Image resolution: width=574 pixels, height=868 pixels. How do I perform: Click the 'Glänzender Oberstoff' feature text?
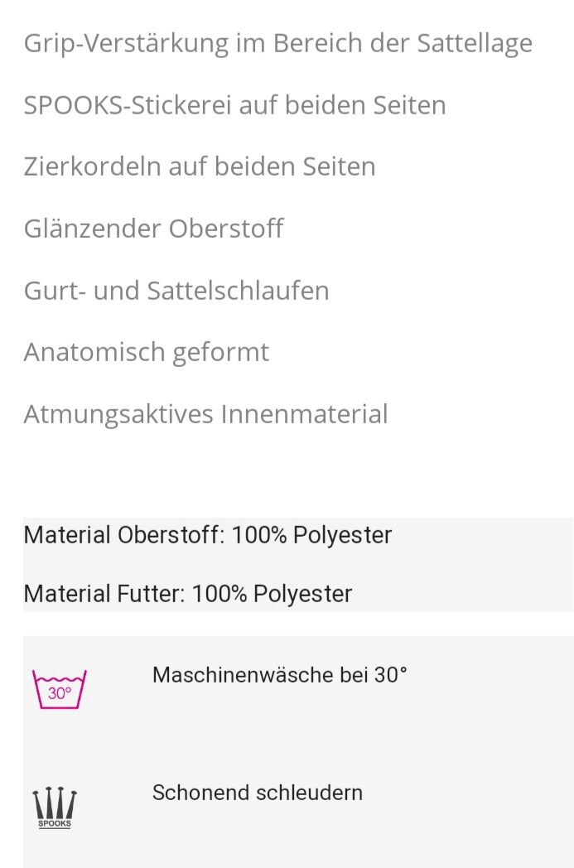153,229
